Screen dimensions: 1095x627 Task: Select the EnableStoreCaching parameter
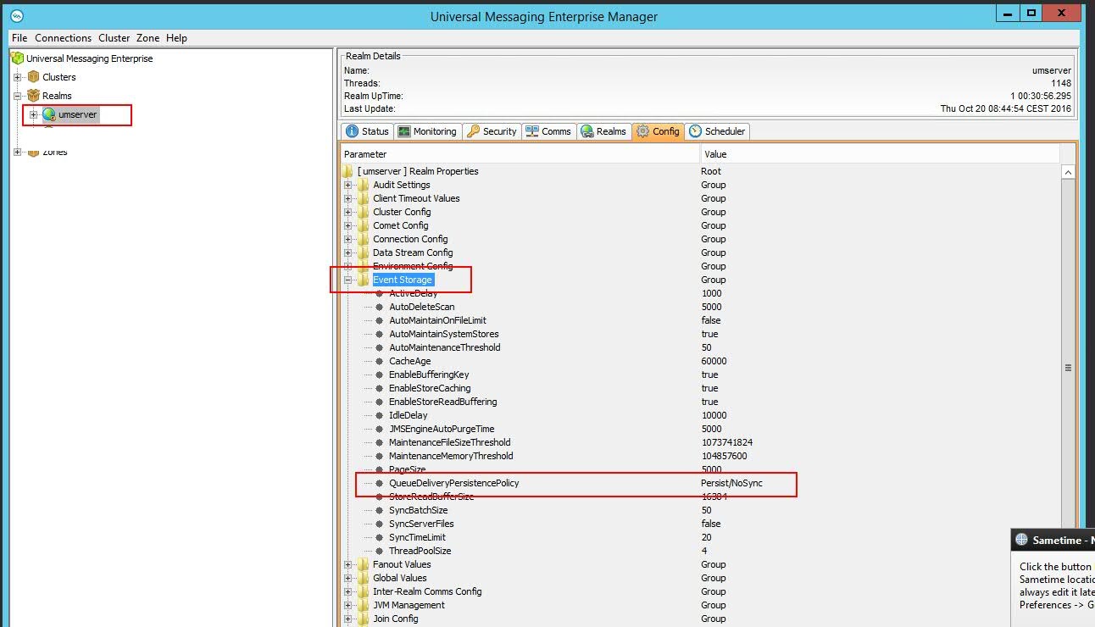[x=430, y=388]
